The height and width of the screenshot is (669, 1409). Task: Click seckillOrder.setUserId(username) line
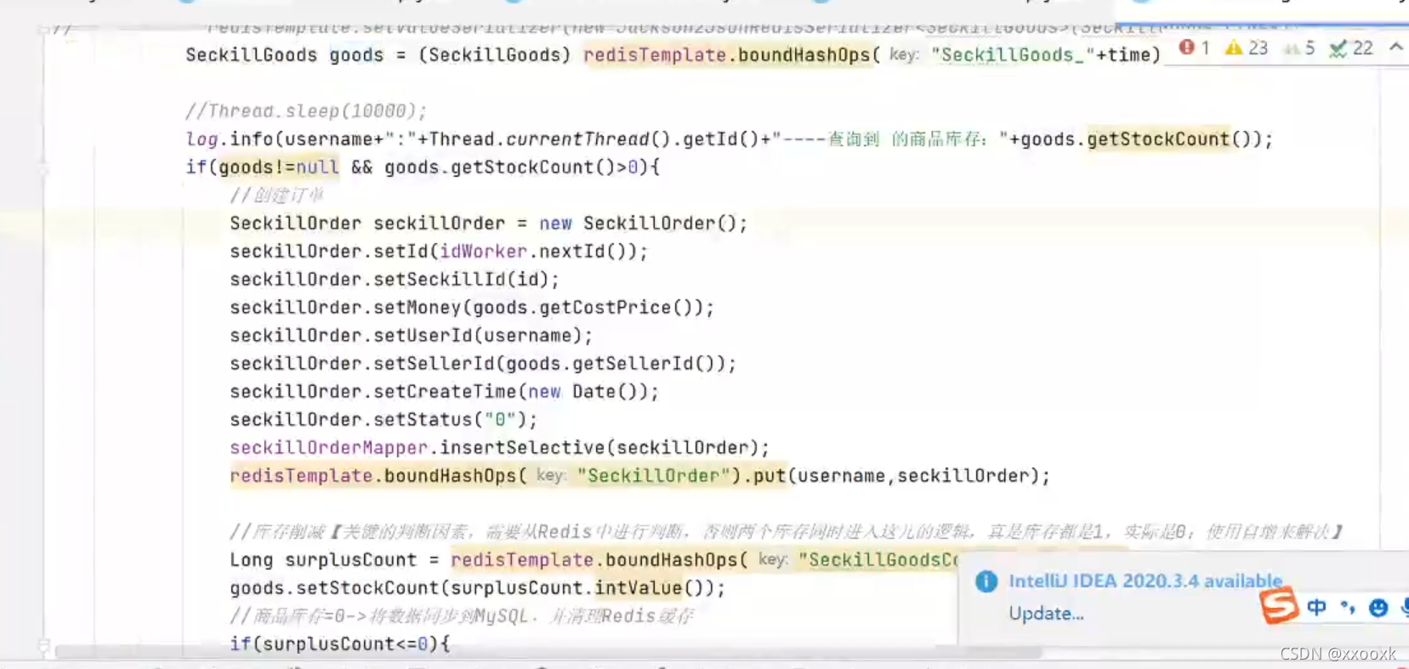(x=411, y=336)
